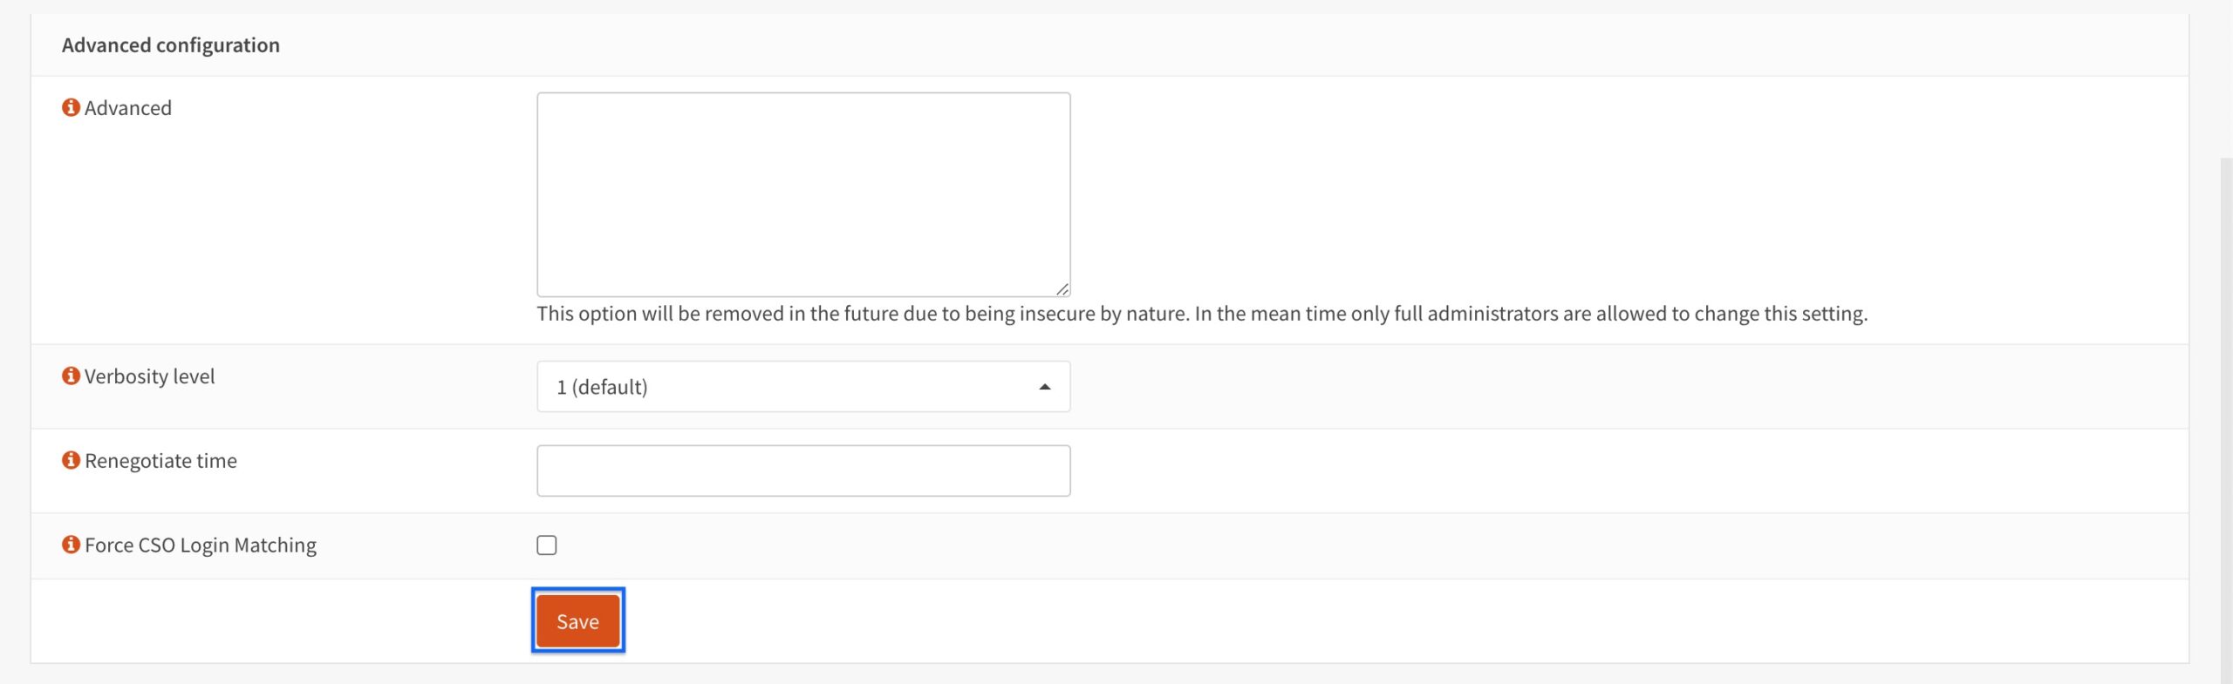Image resolution: width=2233 pixels, height=684 pixels.
Task: Click the "Verbosity level" label text
Action: [x=149, y=376]
